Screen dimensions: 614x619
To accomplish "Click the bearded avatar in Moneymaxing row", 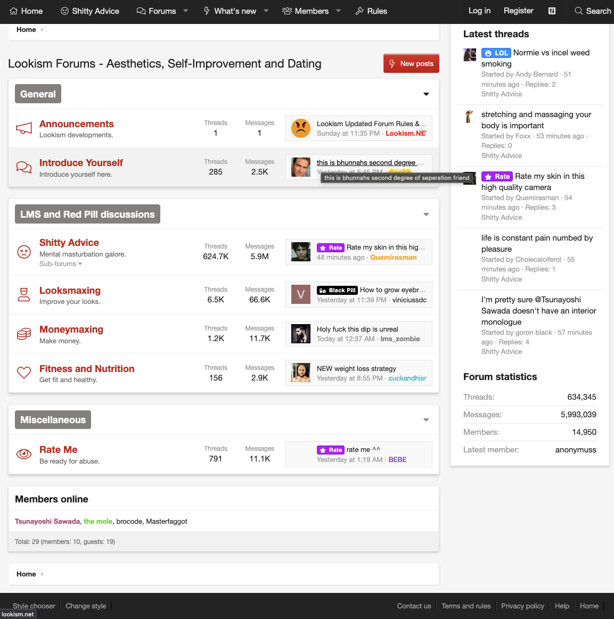I will [x=300, y=334].
